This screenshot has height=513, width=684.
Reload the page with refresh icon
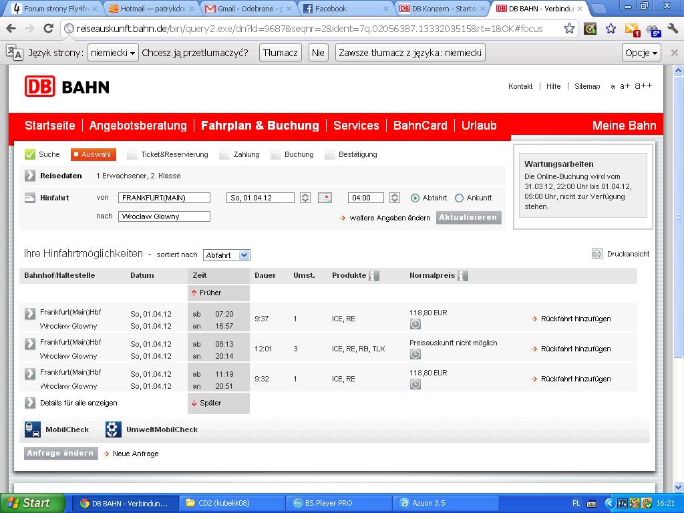pyautogui.click(x=48, y=29)
